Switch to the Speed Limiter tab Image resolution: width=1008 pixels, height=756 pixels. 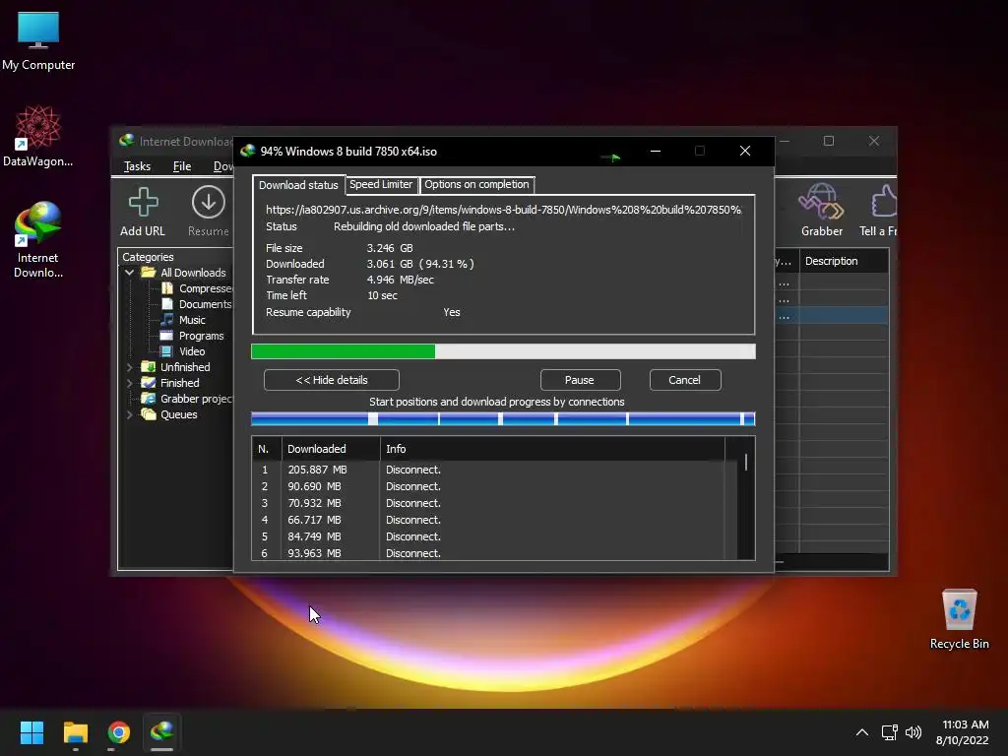381,184
